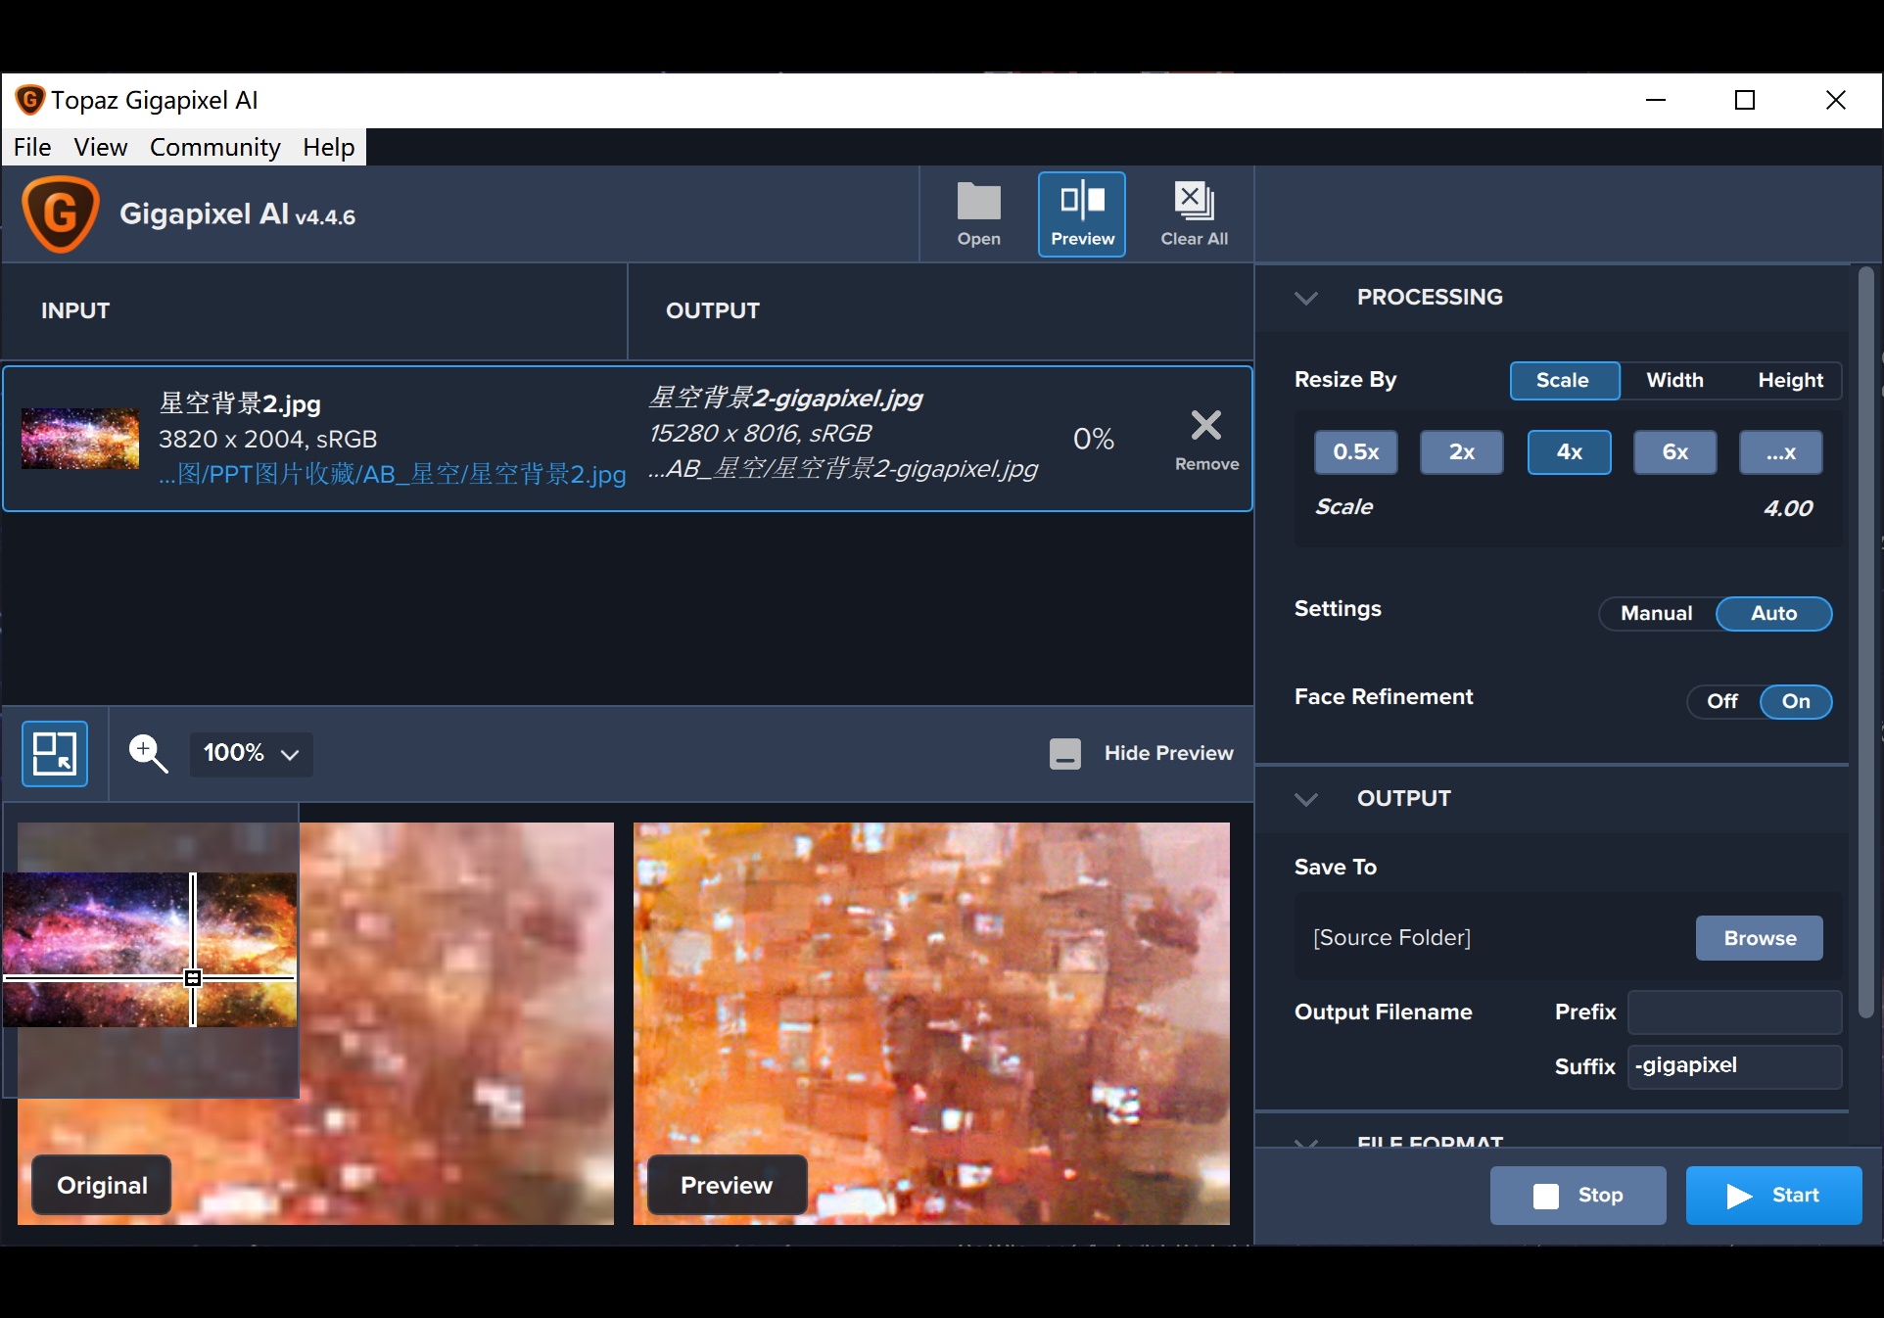Choose the 4x scale preset
The height and width of the screenshot is (1318, 1884).
pyautogui.click(x=1569, y=452)
